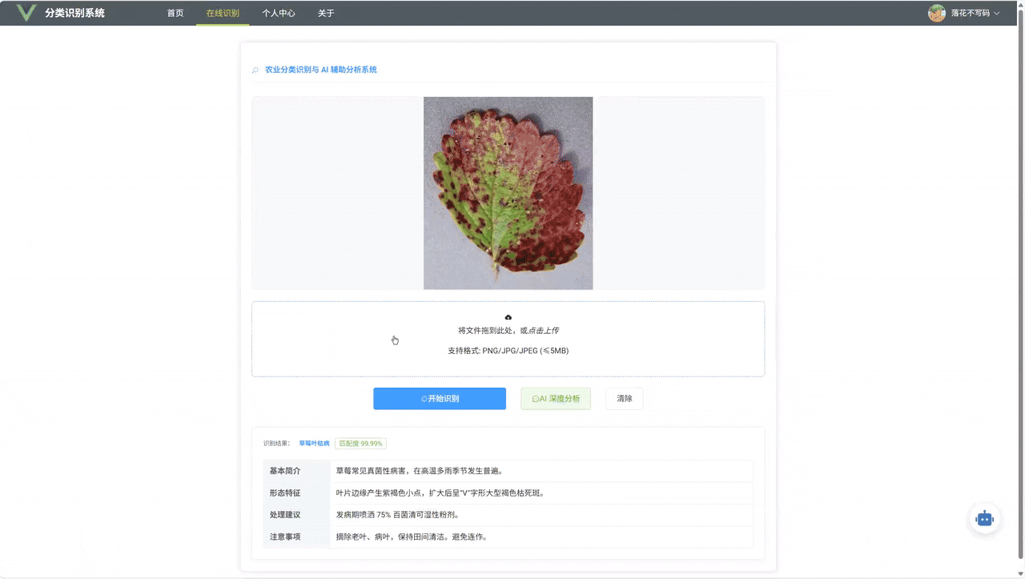1025x579 pixels.
Task: Click the 开始识别 recognition button
Action: [440, 398]
